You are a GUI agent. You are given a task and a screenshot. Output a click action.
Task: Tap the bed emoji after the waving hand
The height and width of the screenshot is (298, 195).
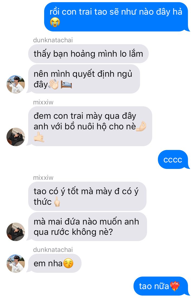66,85
